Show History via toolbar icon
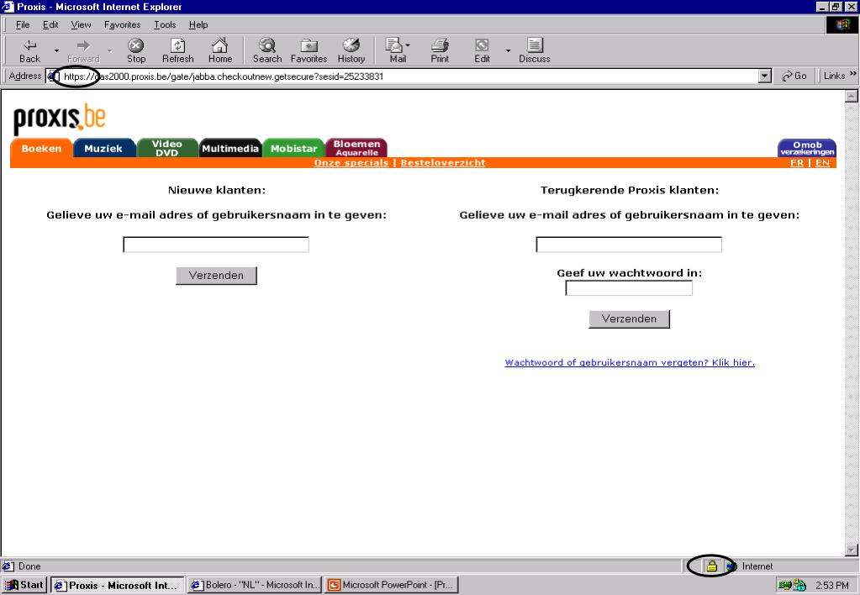Image resolution: width=860 pixels, height=595 pixels. coord(351,50)
